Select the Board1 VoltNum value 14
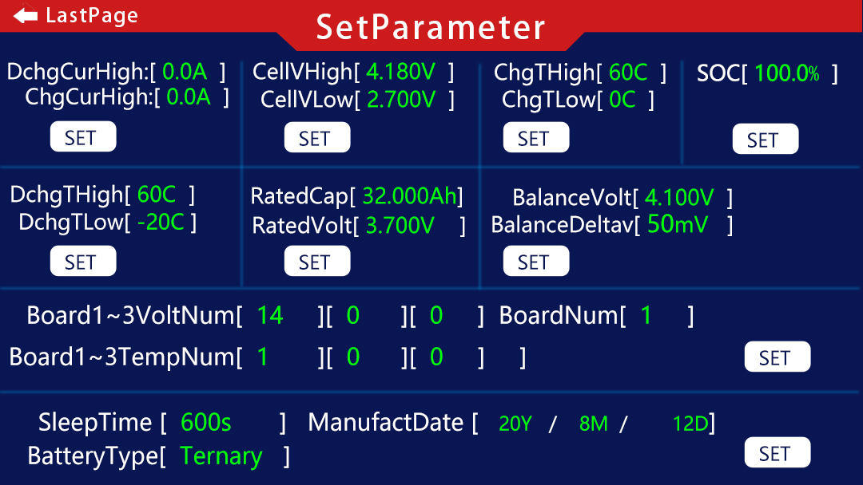This screenshot has height=485, width=863. [x=270, y=316]
